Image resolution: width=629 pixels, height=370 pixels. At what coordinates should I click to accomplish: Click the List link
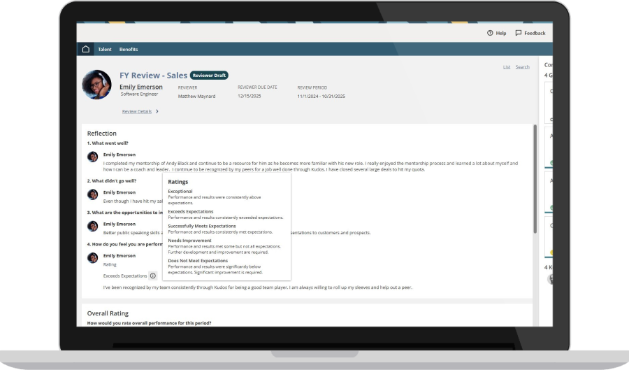point(506,67)
